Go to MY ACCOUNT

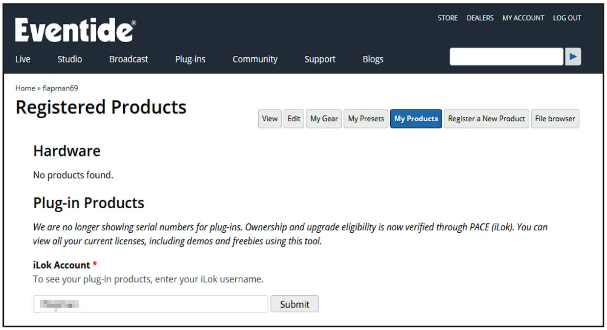pyautogui.click(x=523, y=18)
